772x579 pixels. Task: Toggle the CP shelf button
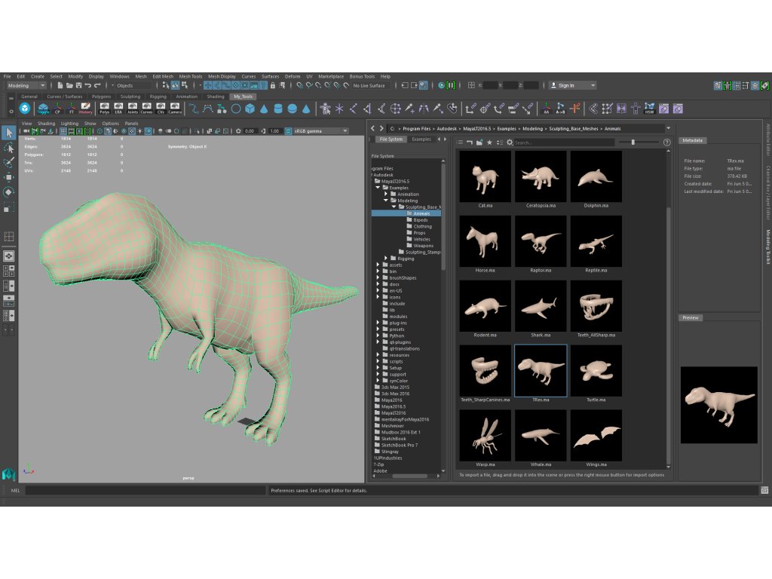pos(57,109)
